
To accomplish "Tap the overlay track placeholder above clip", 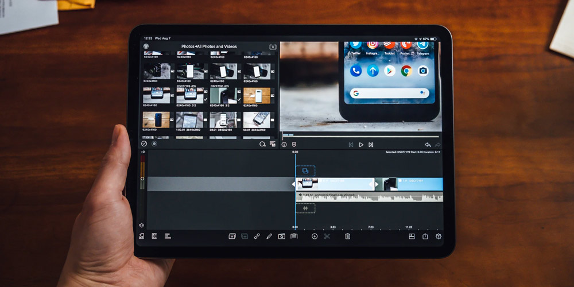I will 305,170.
